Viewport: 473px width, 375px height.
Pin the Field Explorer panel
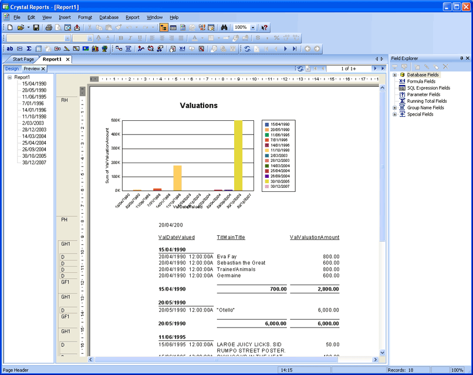tap(461, 58)
